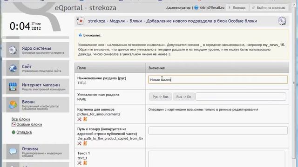Click the tools icon under the_path_to_the_product

coord(80,143)
